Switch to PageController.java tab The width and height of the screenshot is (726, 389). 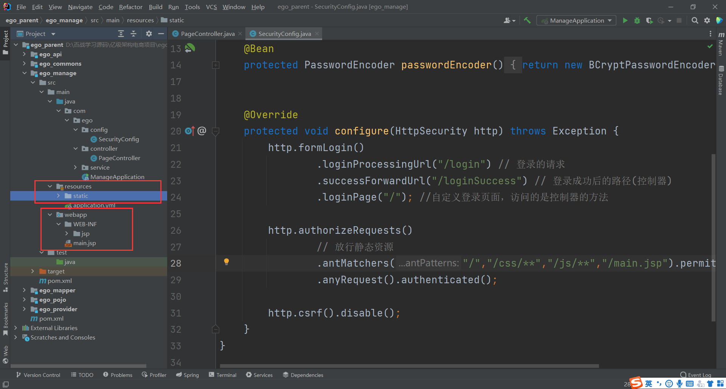click(x=207, y=34)
